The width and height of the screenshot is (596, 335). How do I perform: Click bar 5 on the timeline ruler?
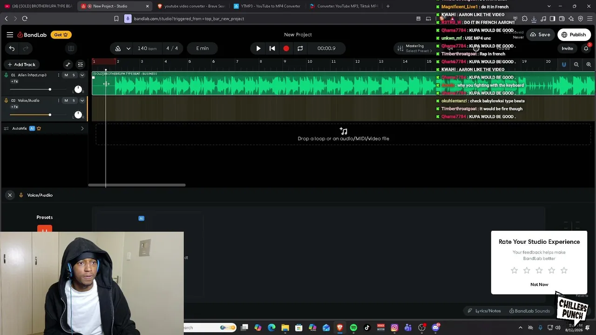pos(190,61)
